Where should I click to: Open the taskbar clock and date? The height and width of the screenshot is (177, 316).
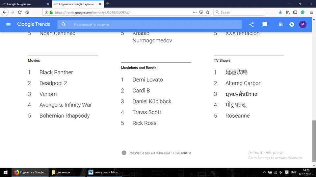306,172
